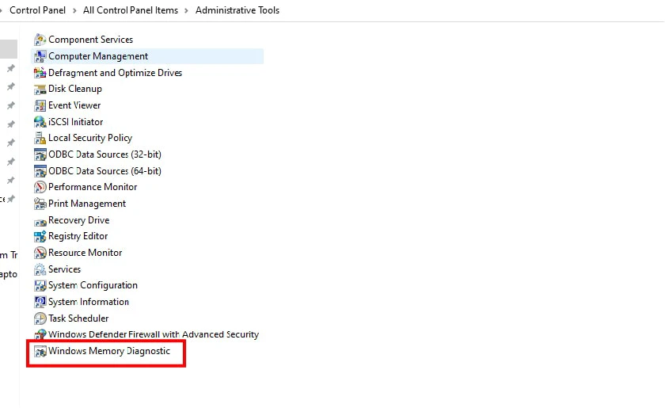Select the Windows Memory Diagnostic label
Image resolution: width=665 pixels, height=408 pixels.
[x=109, y=351]
